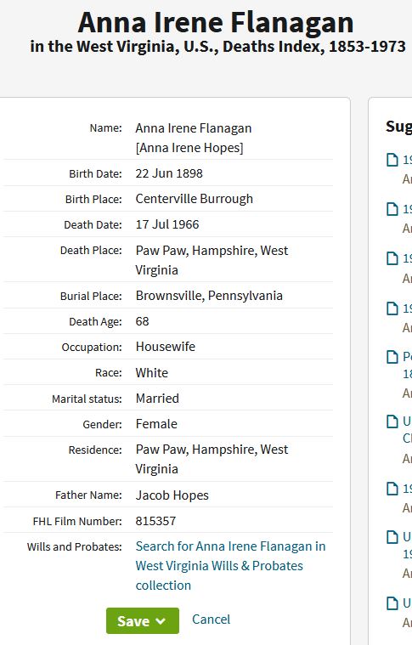Click the 'FHL Film Number:' field label

(x=77, y=521)
